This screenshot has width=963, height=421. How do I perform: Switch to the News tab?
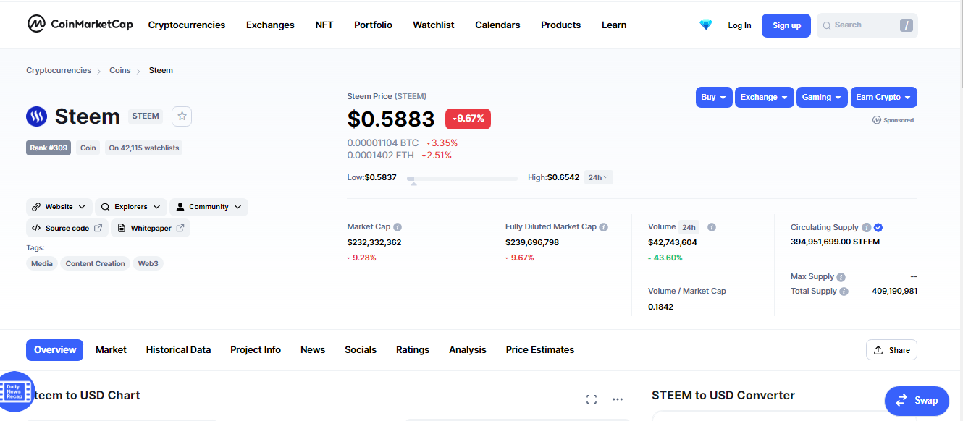pos(313,350)
